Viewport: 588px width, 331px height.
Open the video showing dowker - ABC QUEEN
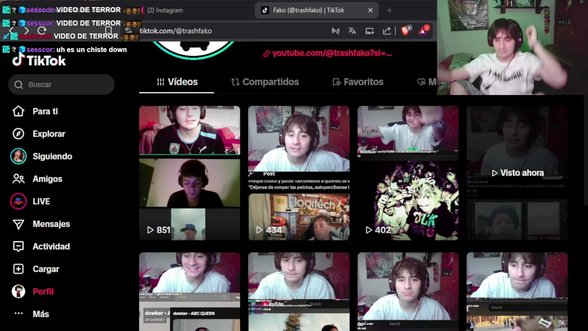[190, 291]
